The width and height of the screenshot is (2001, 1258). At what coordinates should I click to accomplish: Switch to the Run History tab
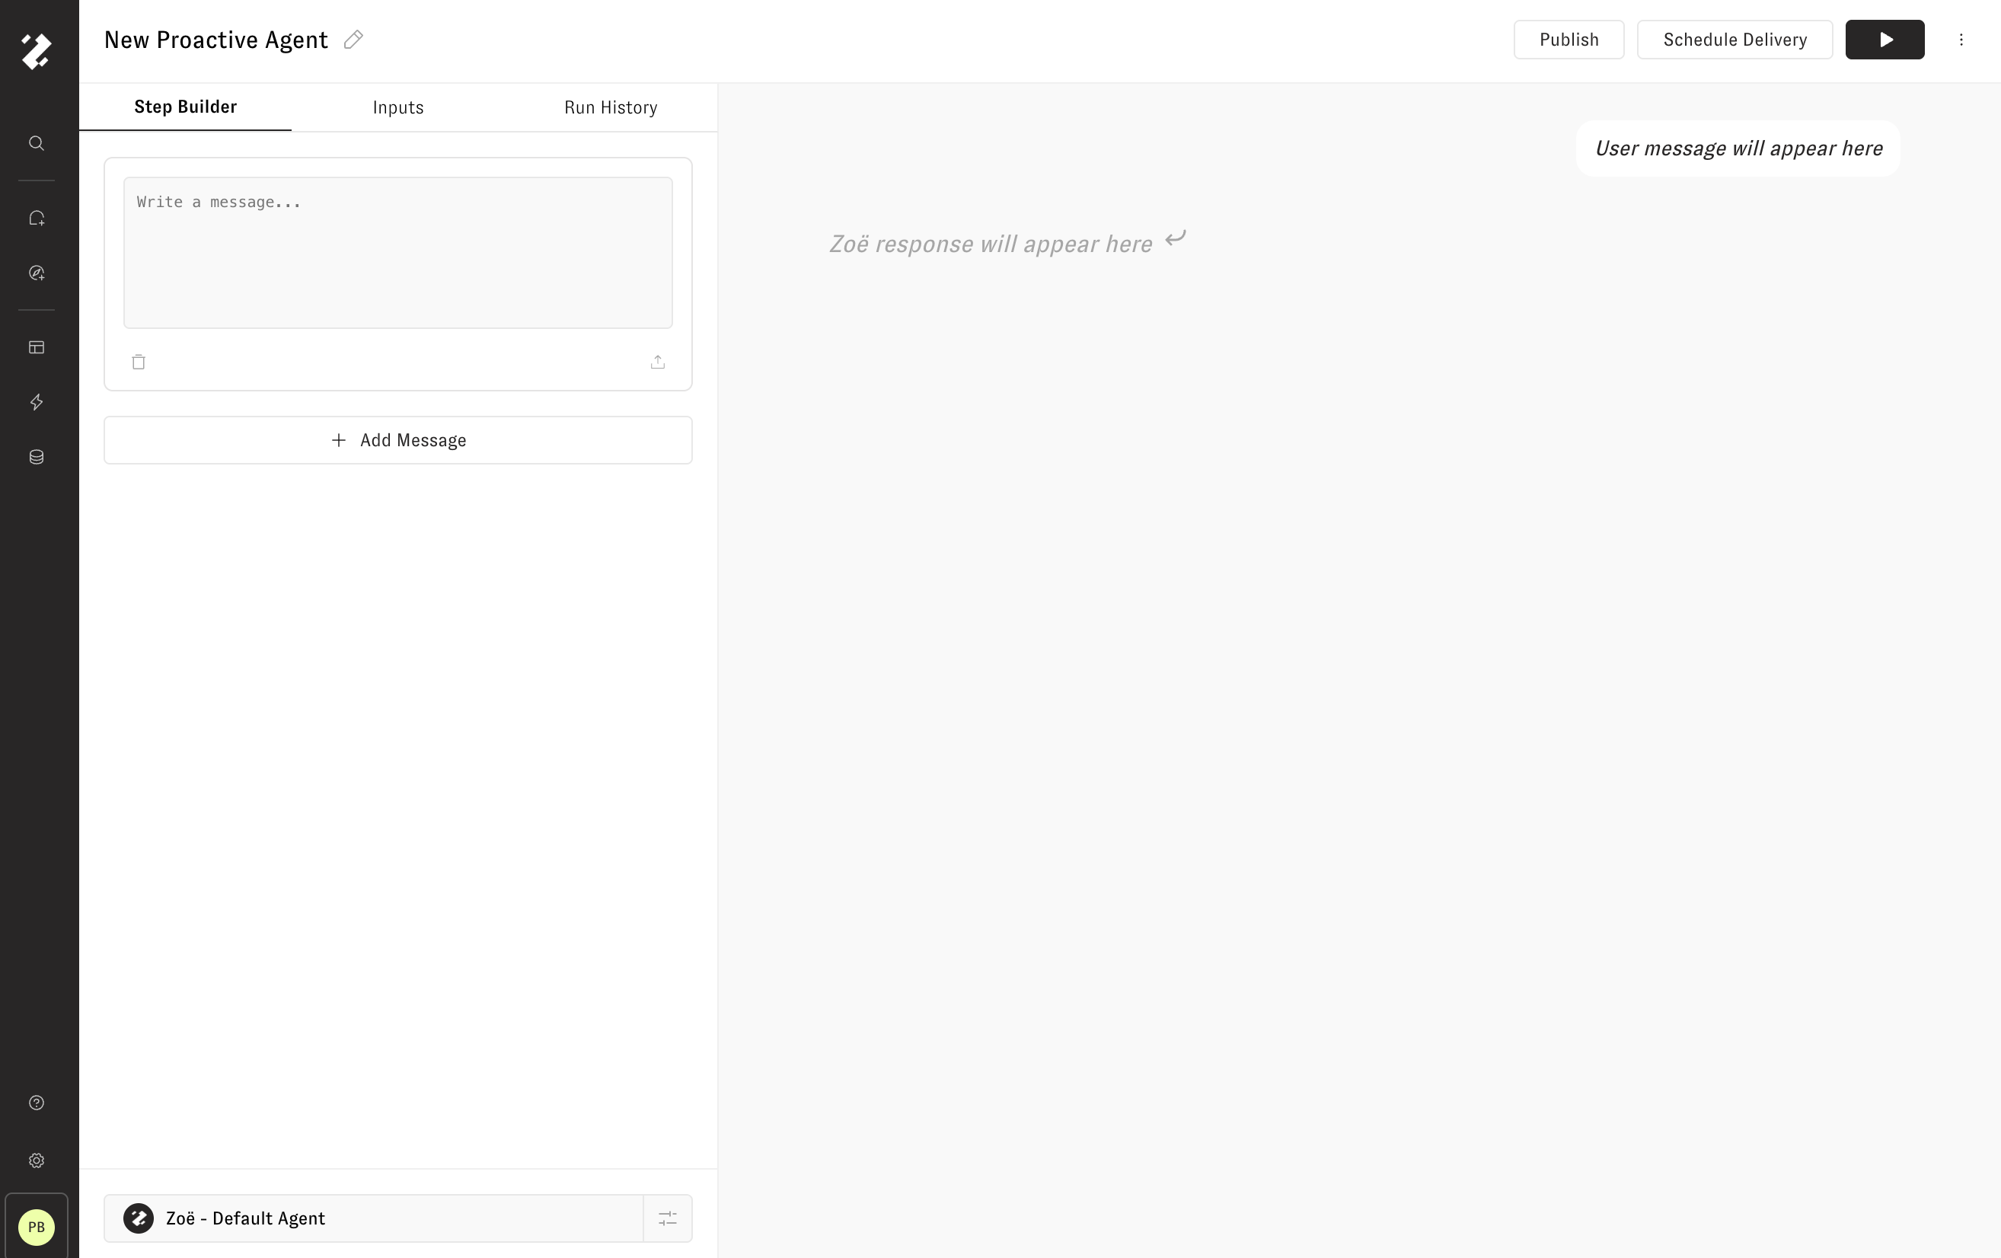[611, 107]
